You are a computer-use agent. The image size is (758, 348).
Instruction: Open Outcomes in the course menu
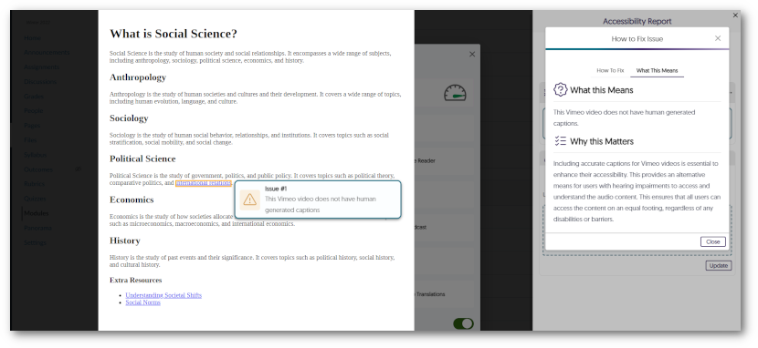tap(38, 169)
